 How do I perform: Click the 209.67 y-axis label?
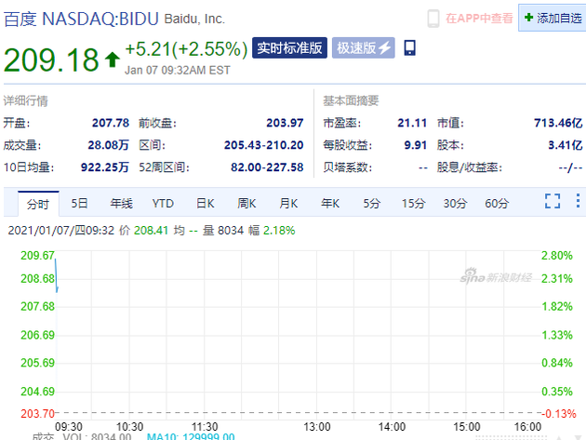[x=37, y=255]
